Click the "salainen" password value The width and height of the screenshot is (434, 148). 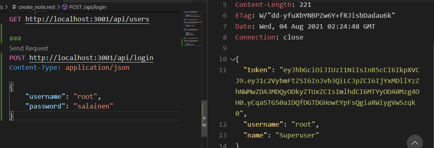coord(93,106)
